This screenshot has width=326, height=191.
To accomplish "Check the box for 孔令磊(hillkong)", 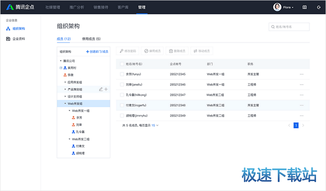I will [122, 95].
